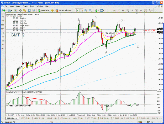Click the Profiles toolbar icon
164x124 pixels.
pos(9,10)
